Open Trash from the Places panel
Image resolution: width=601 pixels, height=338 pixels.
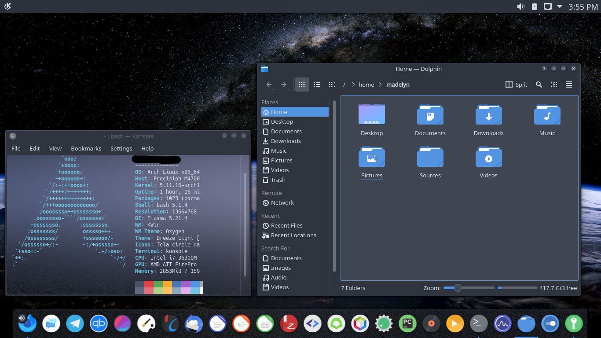pyautogui.click(x=277, y=180)
